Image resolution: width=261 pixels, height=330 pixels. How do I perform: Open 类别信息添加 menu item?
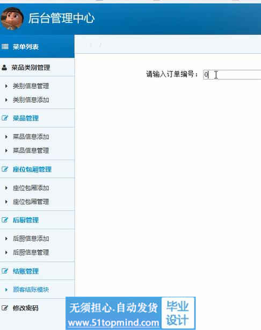[x=31, y=100]
